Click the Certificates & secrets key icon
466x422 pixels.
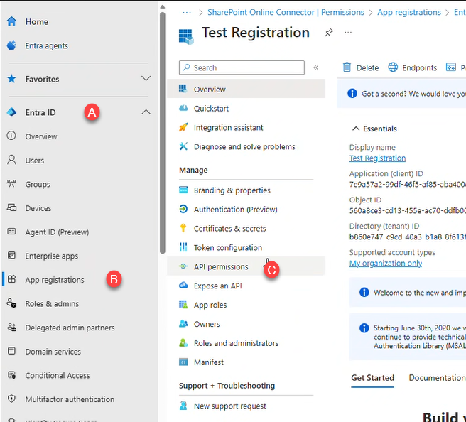tap(183, 229)
